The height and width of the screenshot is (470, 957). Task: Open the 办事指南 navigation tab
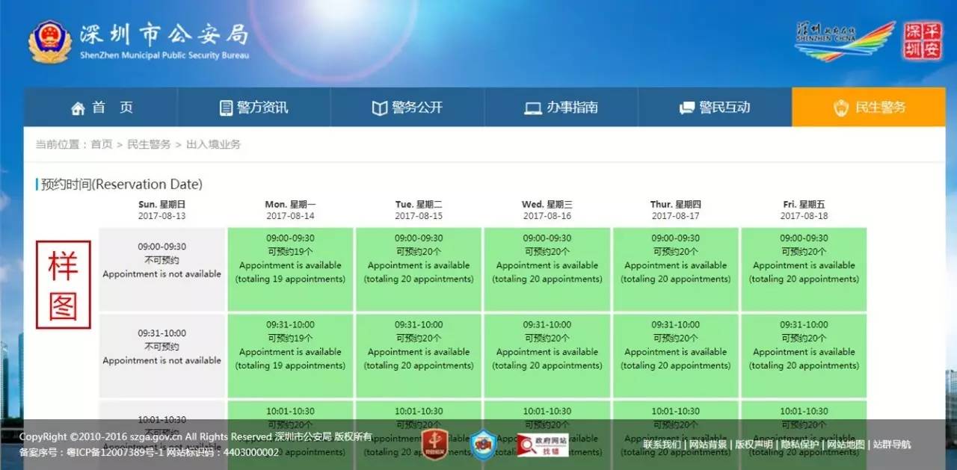(561, 108)
